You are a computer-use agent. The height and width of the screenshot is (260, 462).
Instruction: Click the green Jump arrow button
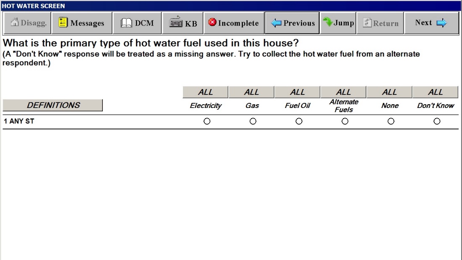[x=338, y=23]
